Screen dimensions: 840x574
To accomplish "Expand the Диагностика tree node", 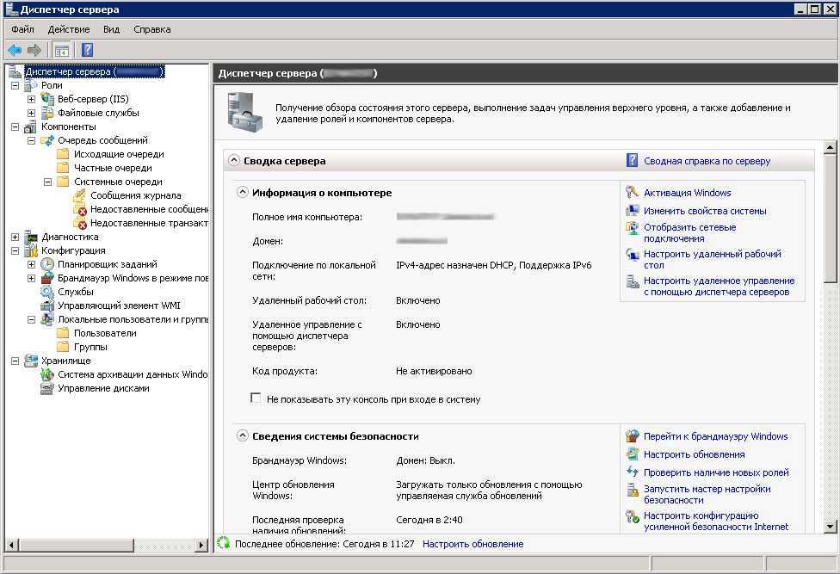I will (x=15, y=237).
